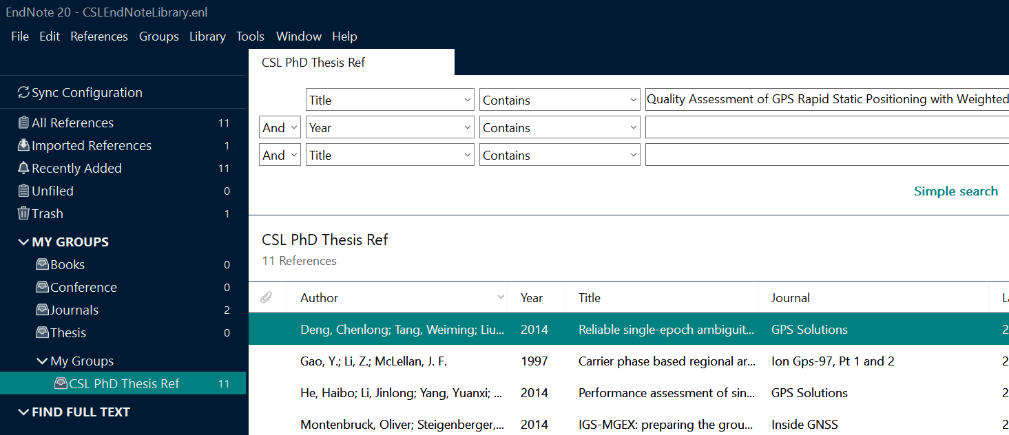
Task: Click the year 1997 cell
Action: (x=534, y=361)
